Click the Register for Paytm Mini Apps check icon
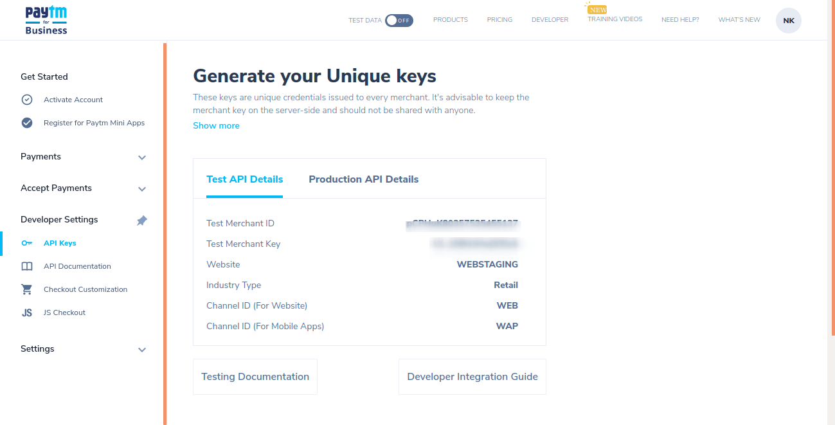 click(x=27, y=123)
